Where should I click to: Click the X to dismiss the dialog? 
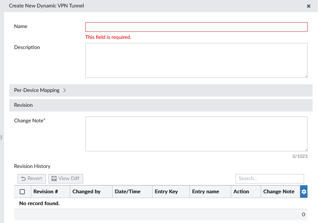(309, 6)
